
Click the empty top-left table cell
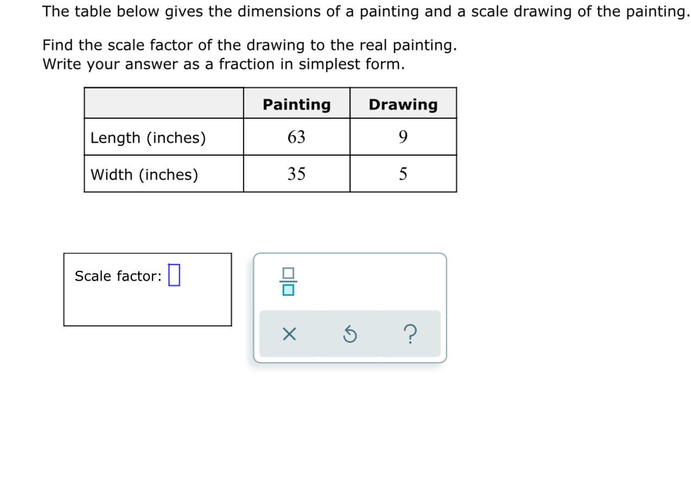(163, 103)
